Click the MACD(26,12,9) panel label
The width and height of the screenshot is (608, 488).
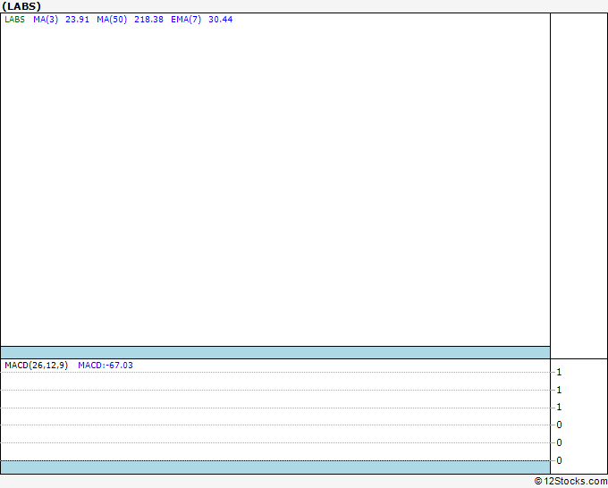[36, 366]
